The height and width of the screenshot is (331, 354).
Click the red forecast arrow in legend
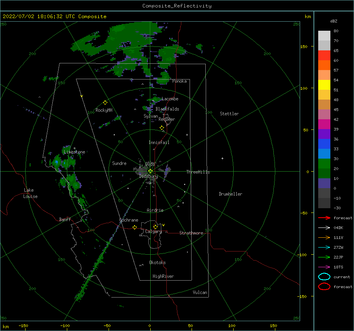click(324, 218)
